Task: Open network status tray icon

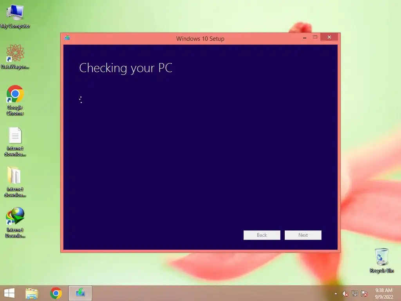Action: pos(355,294)
